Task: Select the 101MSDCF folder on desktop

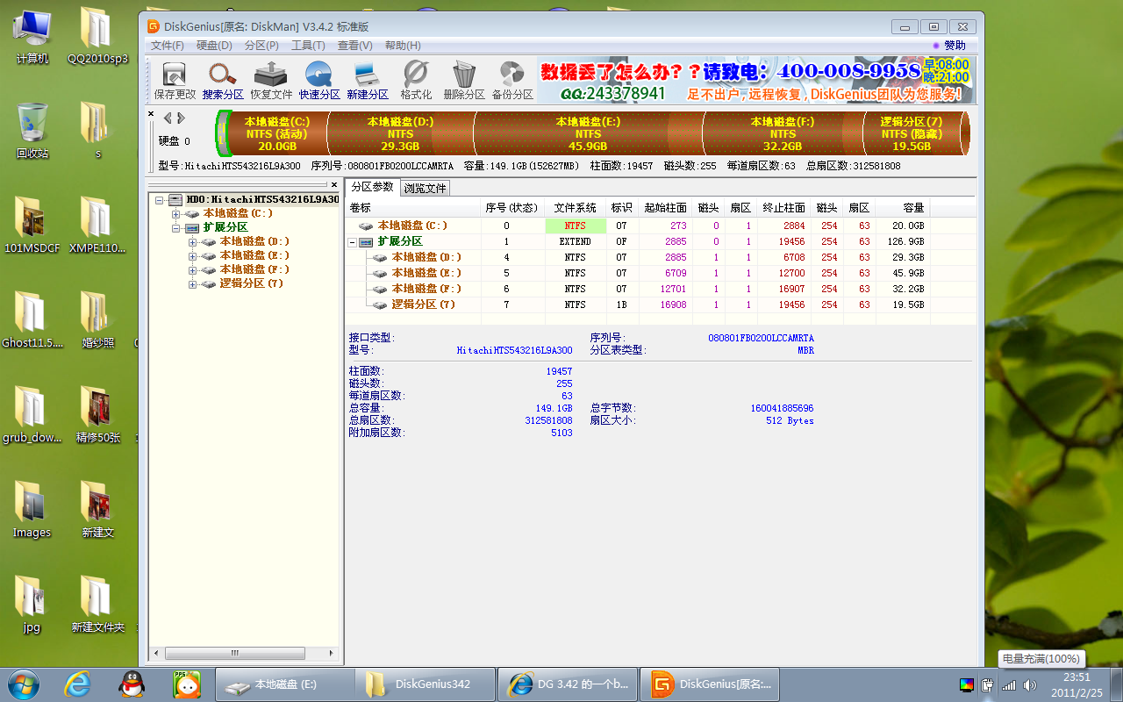Action: (32, 226)
